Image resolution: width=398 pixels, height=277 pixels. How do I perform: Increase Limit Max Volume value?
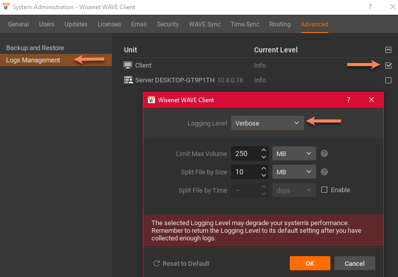[264, 150]
